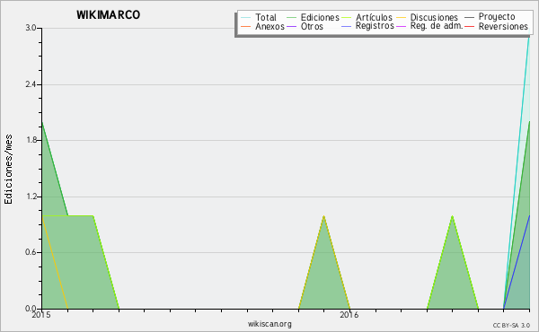This screenshot has height=332, width=539.
Task: Click the cyan Total legend color line
Action: [x=246, y=17]
